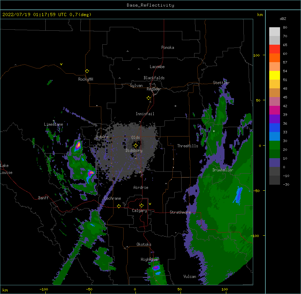
Task: Click the Drumheller label
Action: [223, 170]
